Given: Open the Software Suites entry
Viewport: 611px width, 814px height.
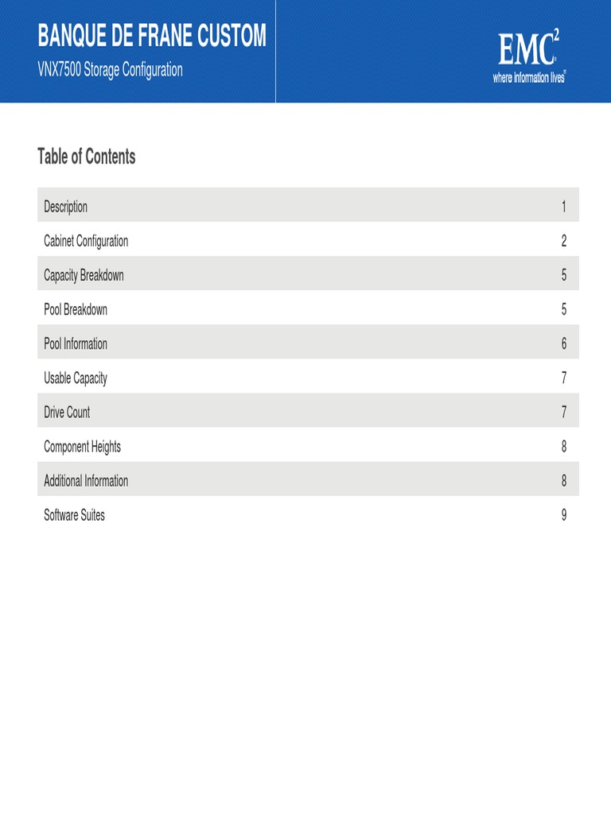Looking at the screenshot, I should (308, 513).
